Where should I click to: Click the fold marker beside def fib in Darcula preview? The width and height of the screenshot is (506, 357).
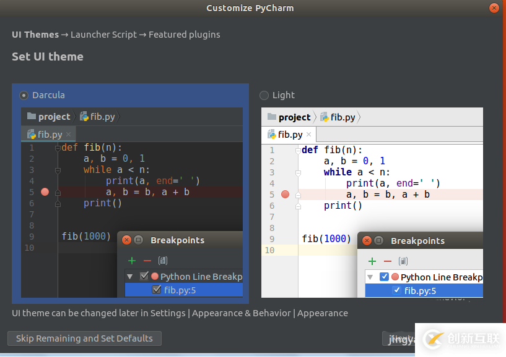(x=58, y=148)
